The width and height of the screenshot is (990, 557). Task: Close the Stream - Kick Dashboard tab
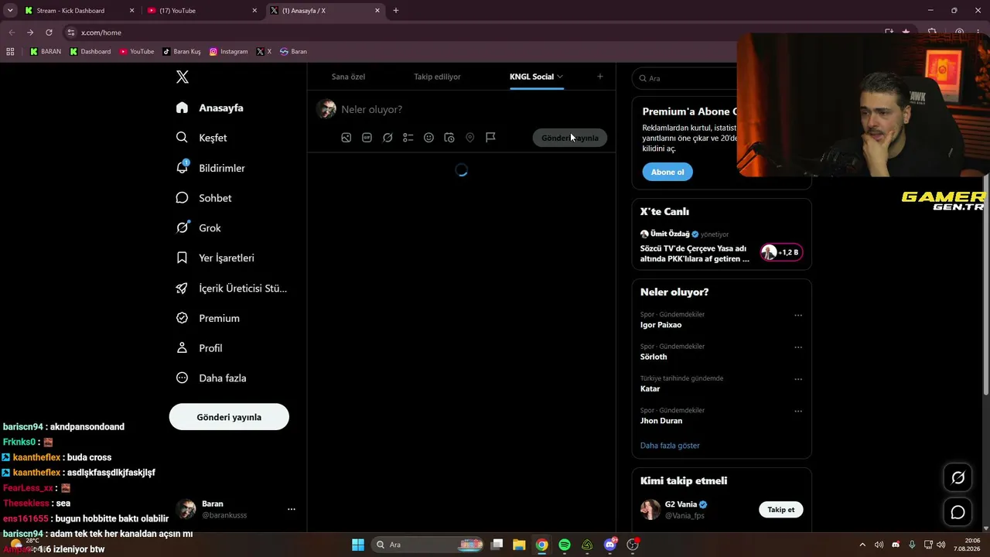(x=131, y=11)
